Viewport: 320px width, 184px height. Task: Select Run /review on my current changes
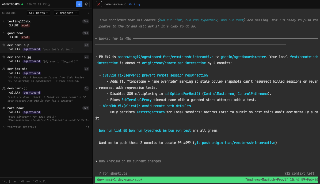coord(130,161)
